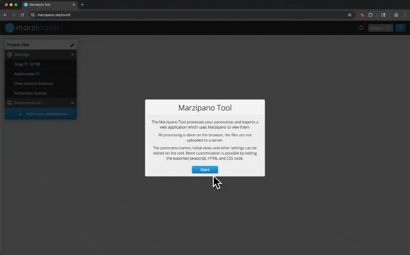Click the 'Marzipano Tool' dialog heading
The image size is (410, 255).
[204, 108]
